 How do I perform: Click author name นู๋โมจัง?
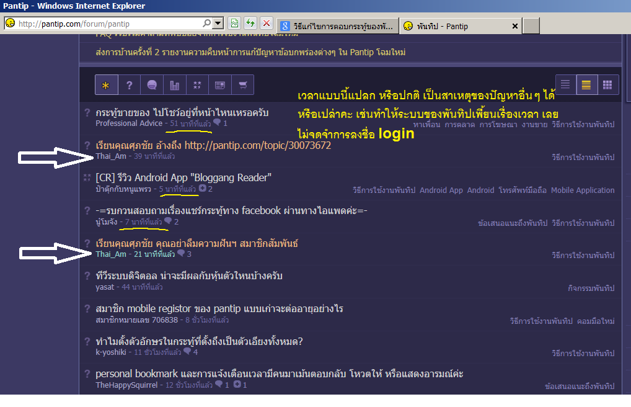(106, 221)
